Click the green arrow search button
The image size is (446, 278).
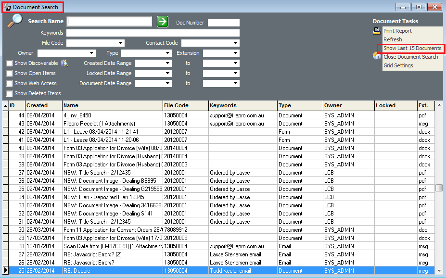(163, 22)
